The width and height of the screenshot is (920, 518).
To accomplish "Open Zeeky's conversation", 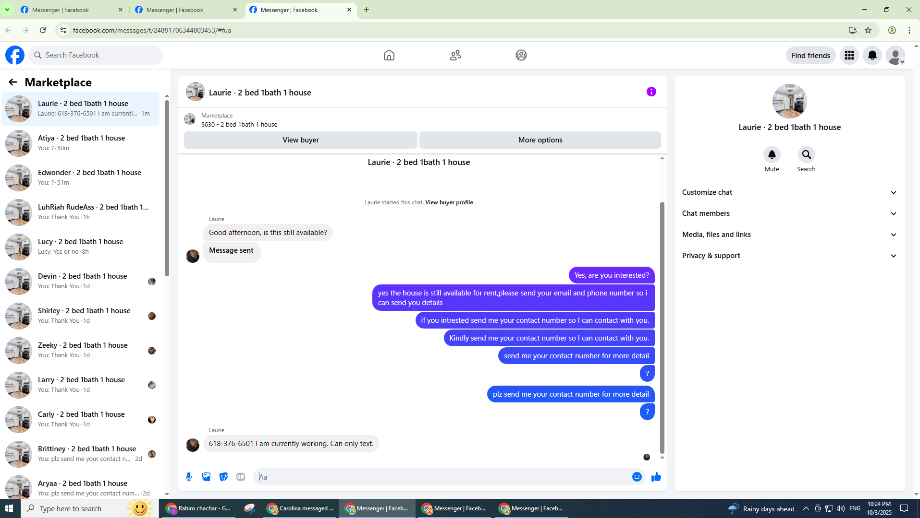I will (81, 351).
